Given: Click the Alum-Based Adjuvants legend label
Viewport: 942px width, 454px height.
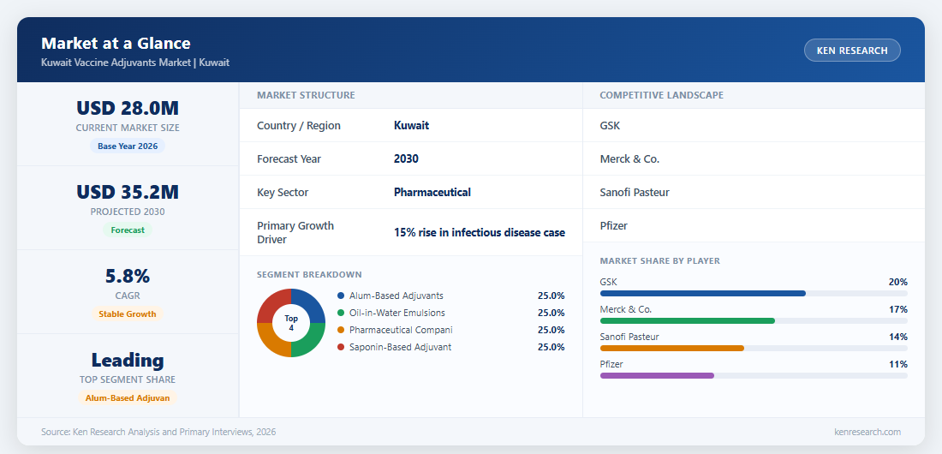Looking at the screenshot, I should click(x=396, y=296).
